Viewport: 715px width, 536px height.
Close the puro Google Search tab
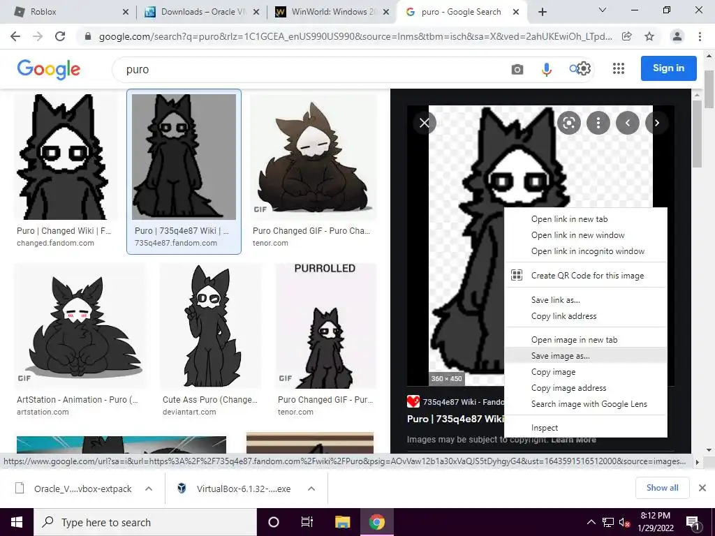point(516,12)
